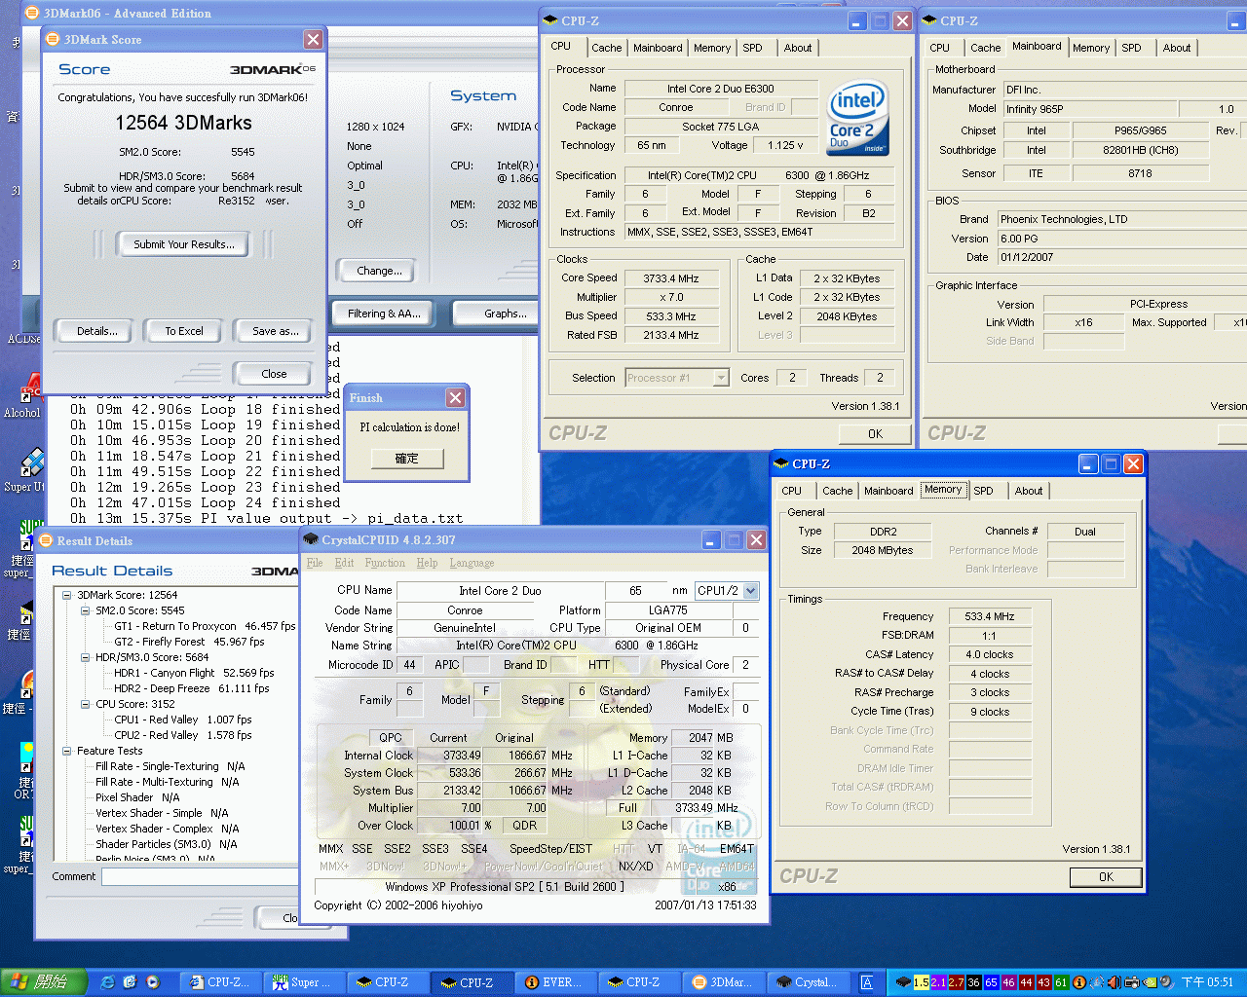Collapse the Feature Tests node
This screenshot has width=1247, height=997.
tap(66, 751)
